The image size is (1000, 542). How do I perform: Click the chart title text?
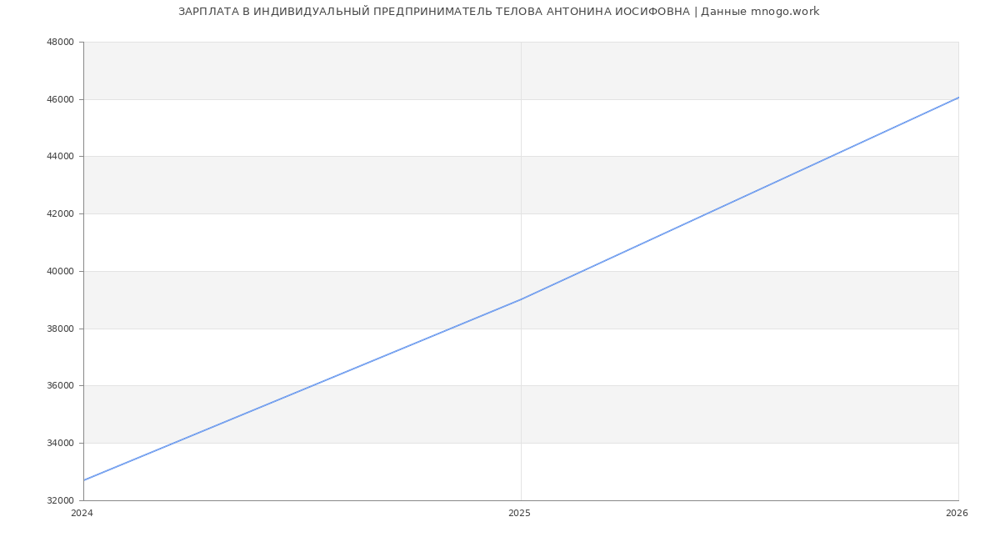click(498, 12)
